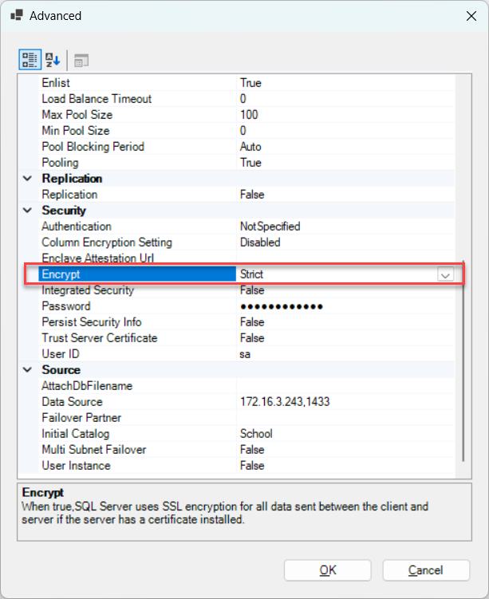Click the Data Source value field
489x599 pixels.
343,402
